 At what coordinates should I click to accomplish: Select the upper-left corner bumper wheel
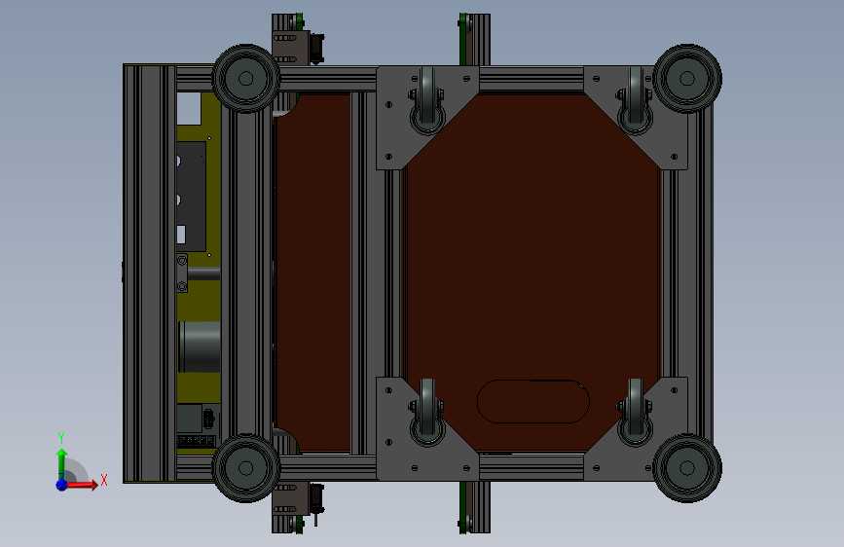[245, 79]
